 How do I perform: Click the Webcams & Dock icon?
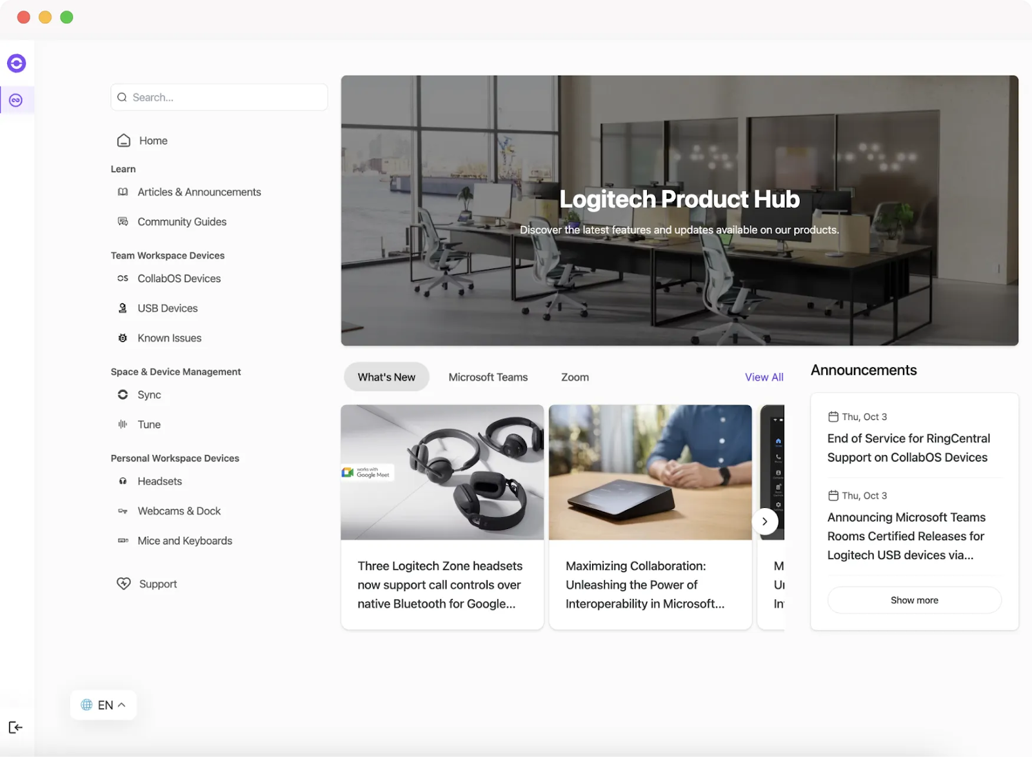coord(123,511)
